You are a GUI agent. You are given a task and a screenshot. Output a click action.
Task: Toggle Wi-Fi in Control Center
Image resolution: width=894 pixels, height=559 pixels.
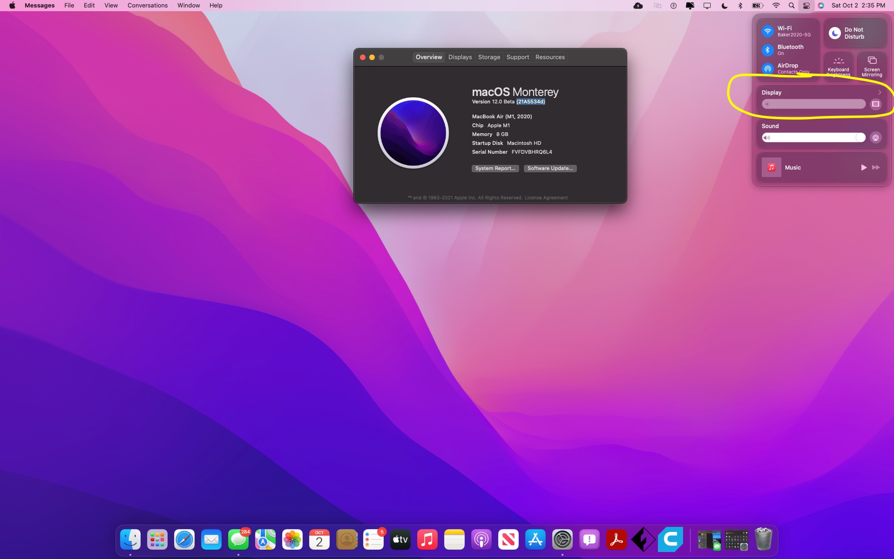[767, 31]
